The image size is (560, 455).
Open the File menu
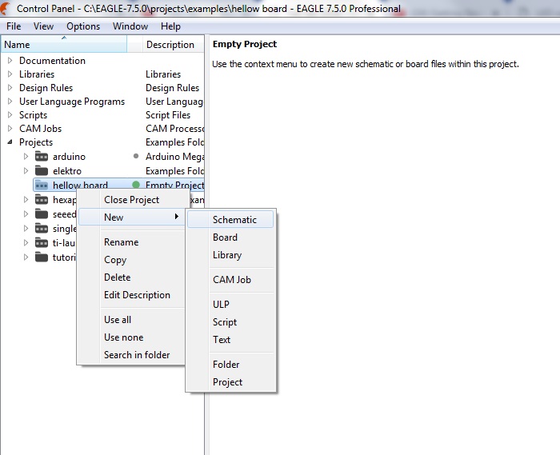(x=14, y=26)
